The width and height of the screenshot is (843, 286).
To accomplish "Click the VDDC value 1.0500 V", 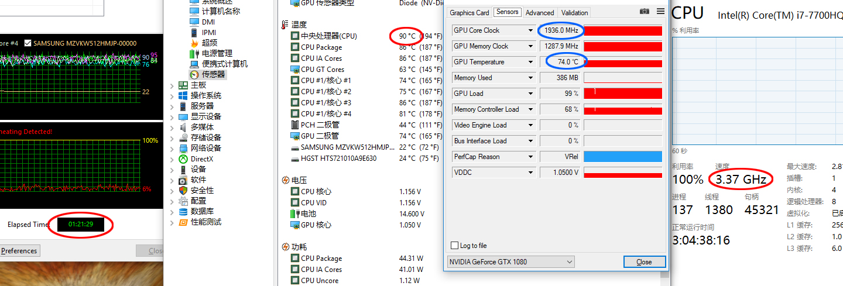I will point(560,173).
